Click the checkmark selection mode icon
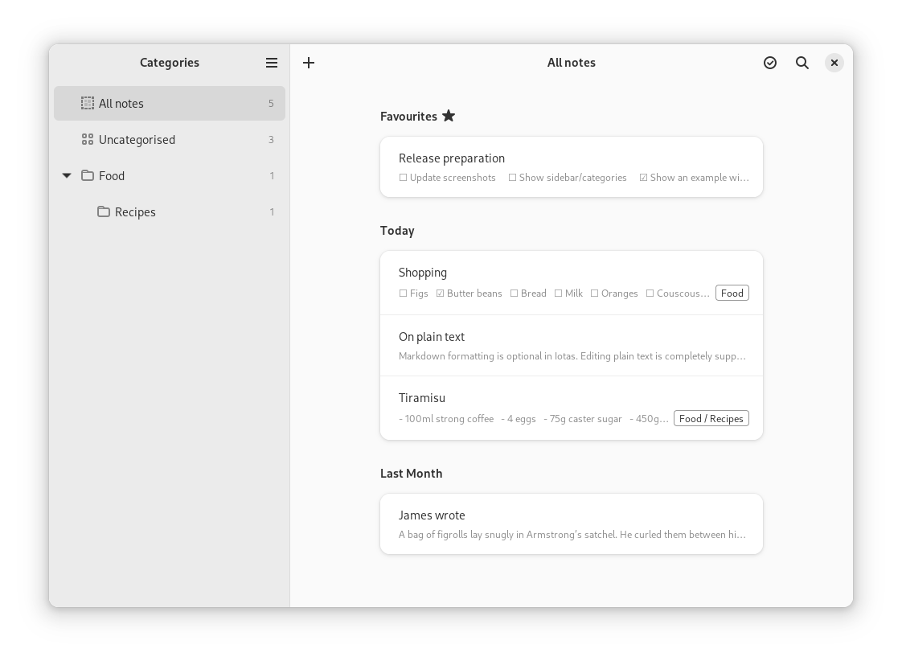Viewport: 902px width, 661px height. click(x=770, y=63)
